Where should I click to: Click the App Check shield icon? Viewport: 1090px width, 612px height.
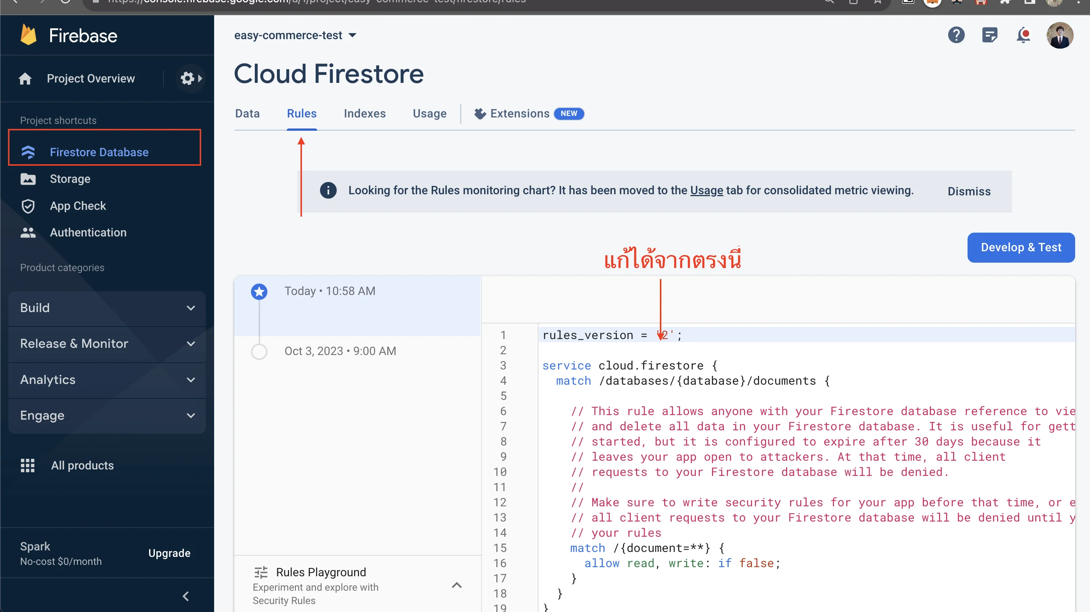click(28, 206)
